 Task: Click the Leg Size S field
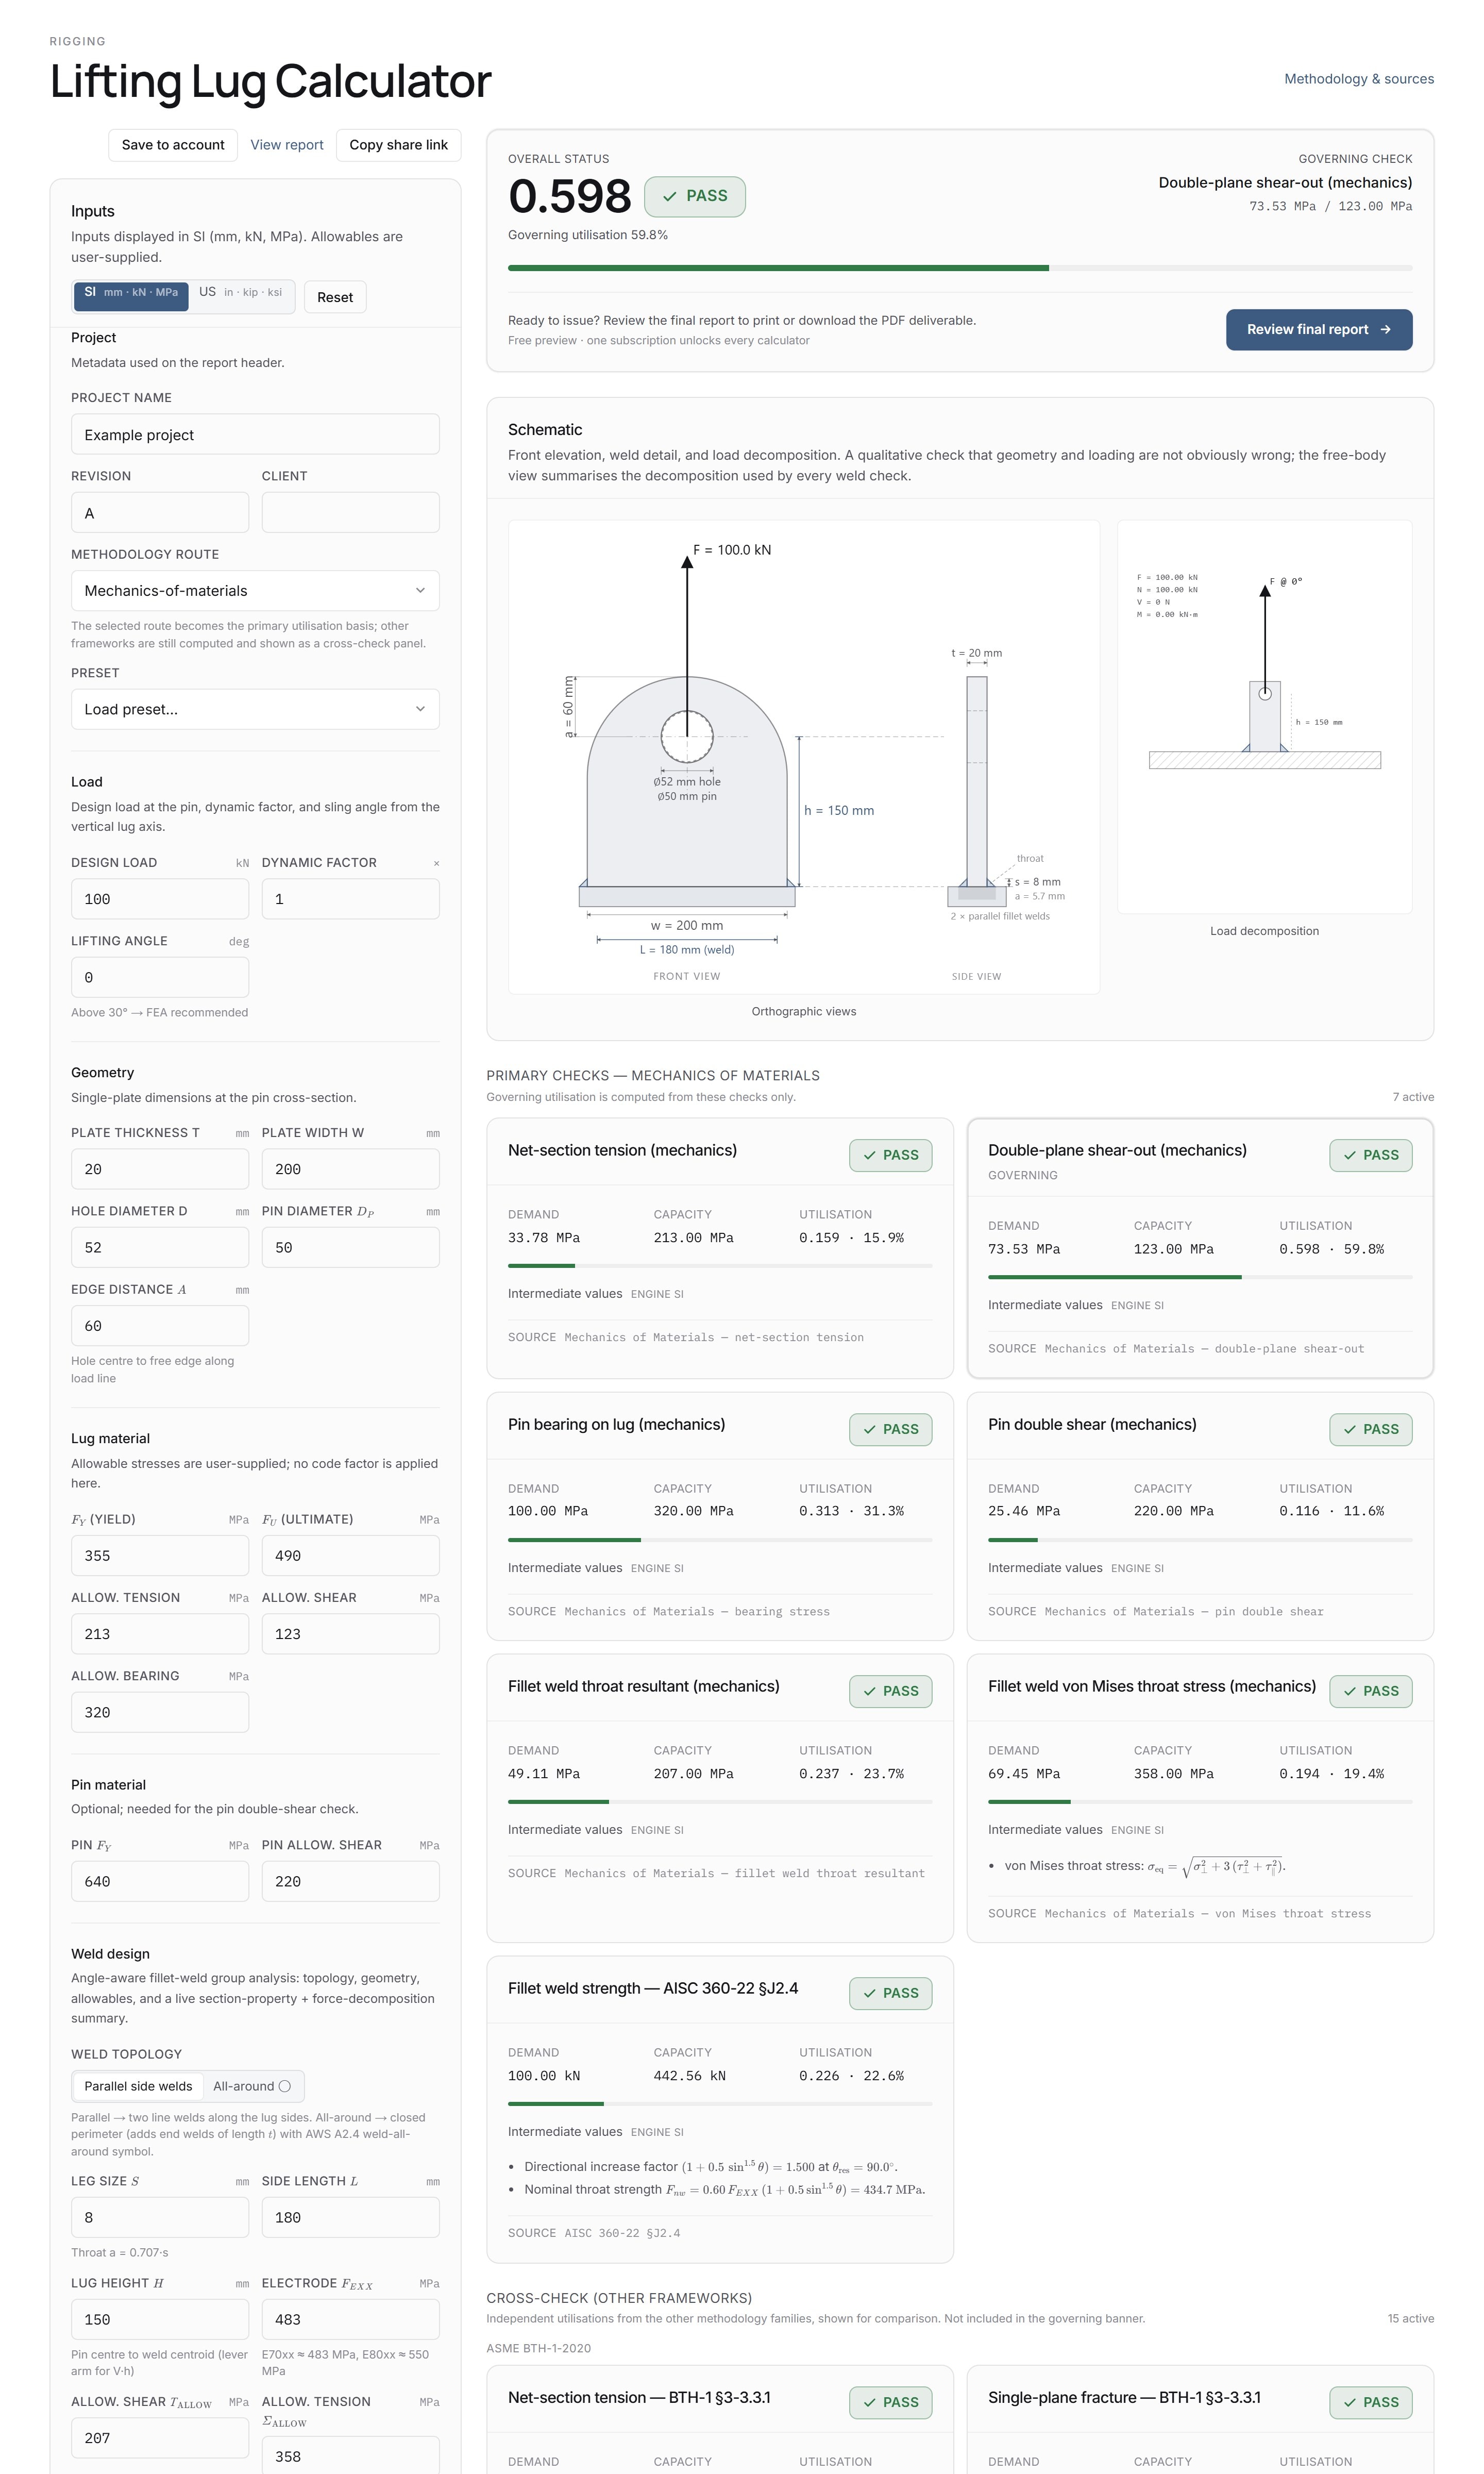160,2217
